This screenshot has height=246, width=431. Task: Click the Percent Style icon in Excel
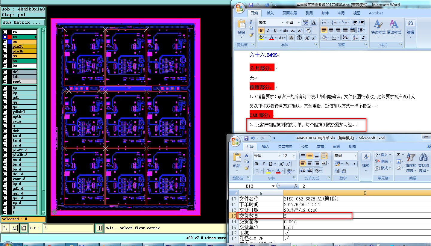(x=347, y=164)
